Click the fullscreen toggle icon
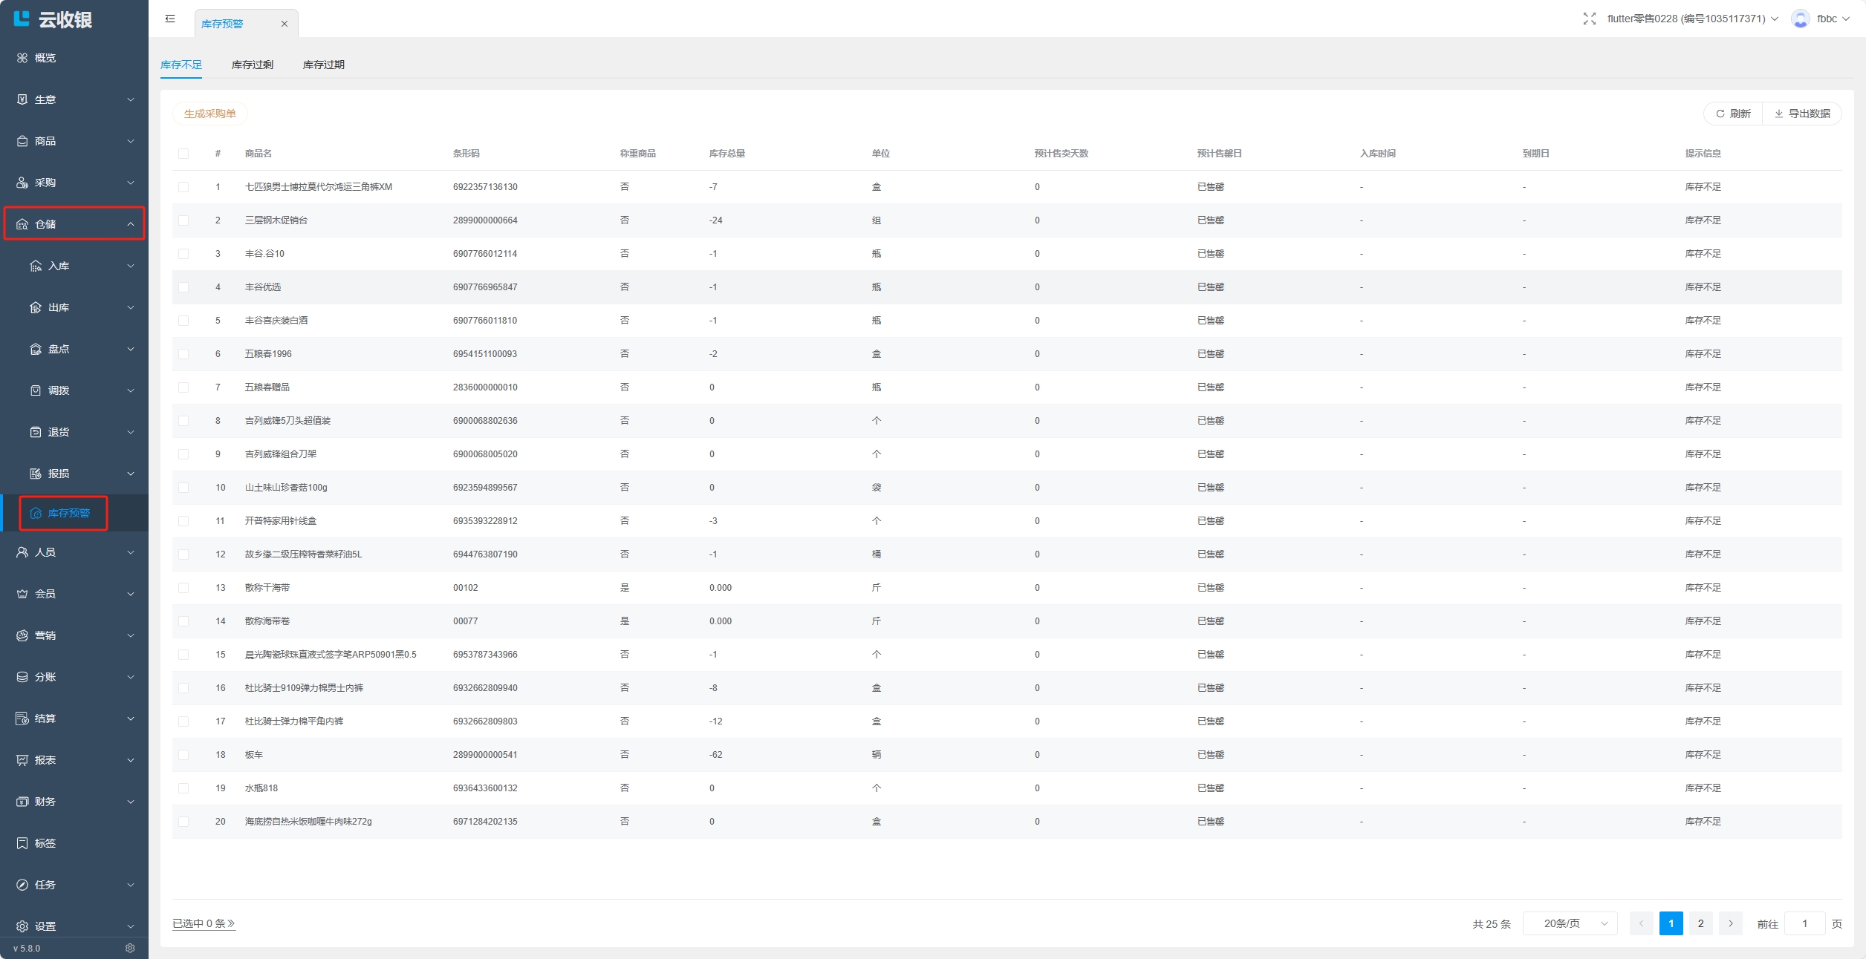Image resolution: width=1866 pixels, height=959 pixels. 1589,19
